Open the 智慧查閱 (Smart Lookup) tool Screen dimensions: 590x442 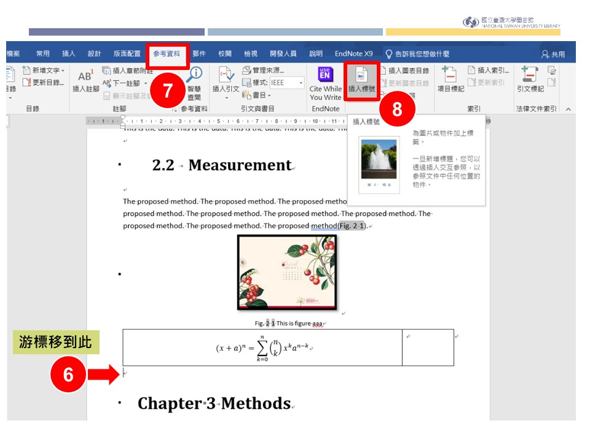(195, 84)
